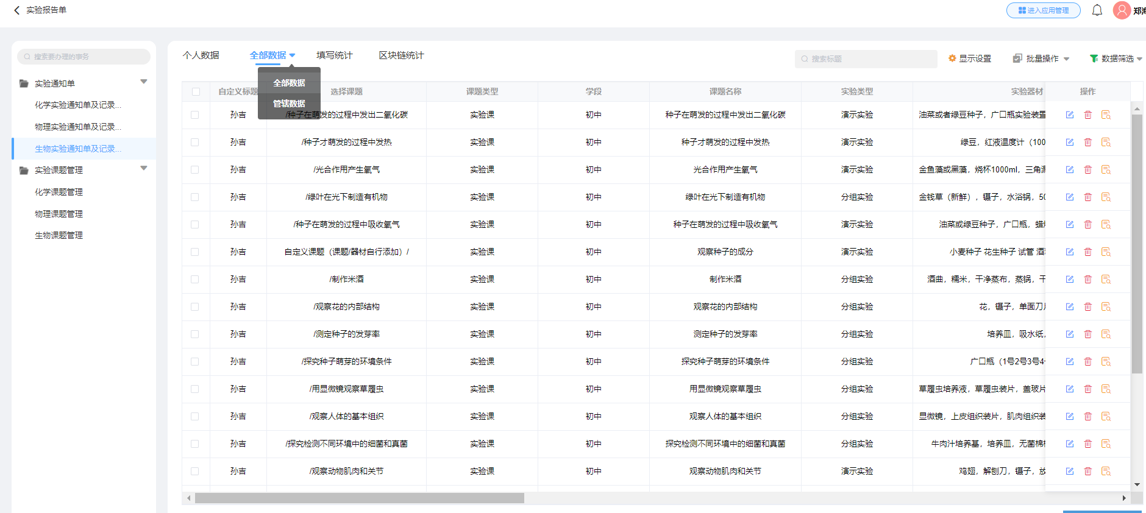Edit the 光合作用产生氧气 row
Image resolution: width=1146 pixels, height=513 pixels.
tap(1070, 169)
